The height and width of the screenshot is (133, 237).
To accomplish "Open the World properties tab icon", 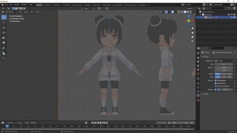I will (198, 74).
